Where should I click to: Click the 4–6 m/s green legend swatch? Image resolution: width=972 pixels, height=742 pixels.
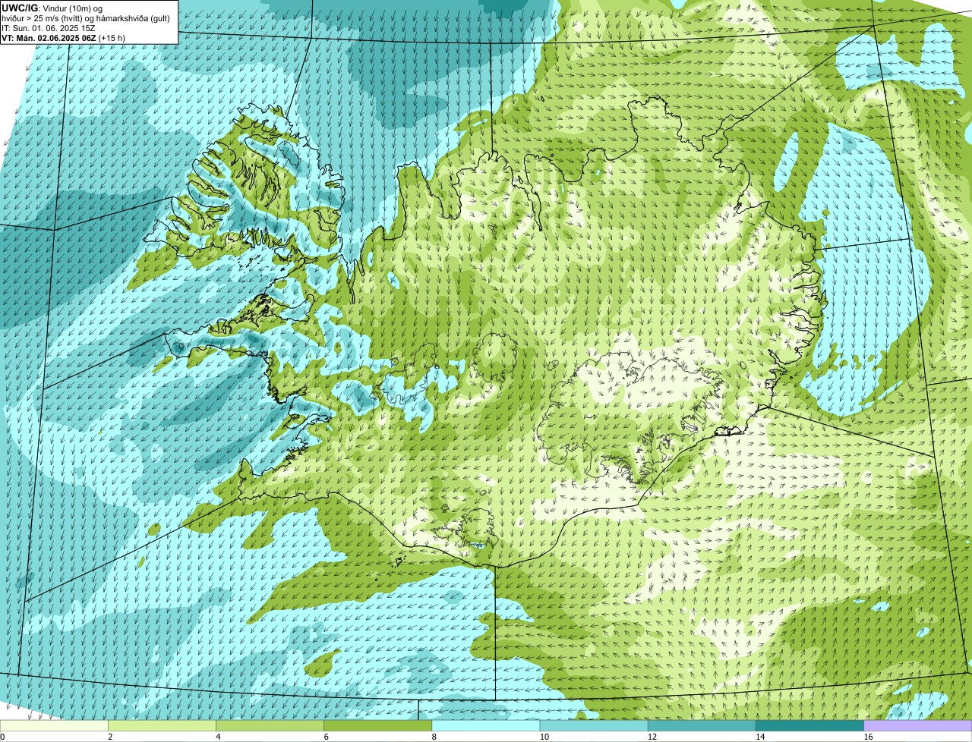(270, 726)
